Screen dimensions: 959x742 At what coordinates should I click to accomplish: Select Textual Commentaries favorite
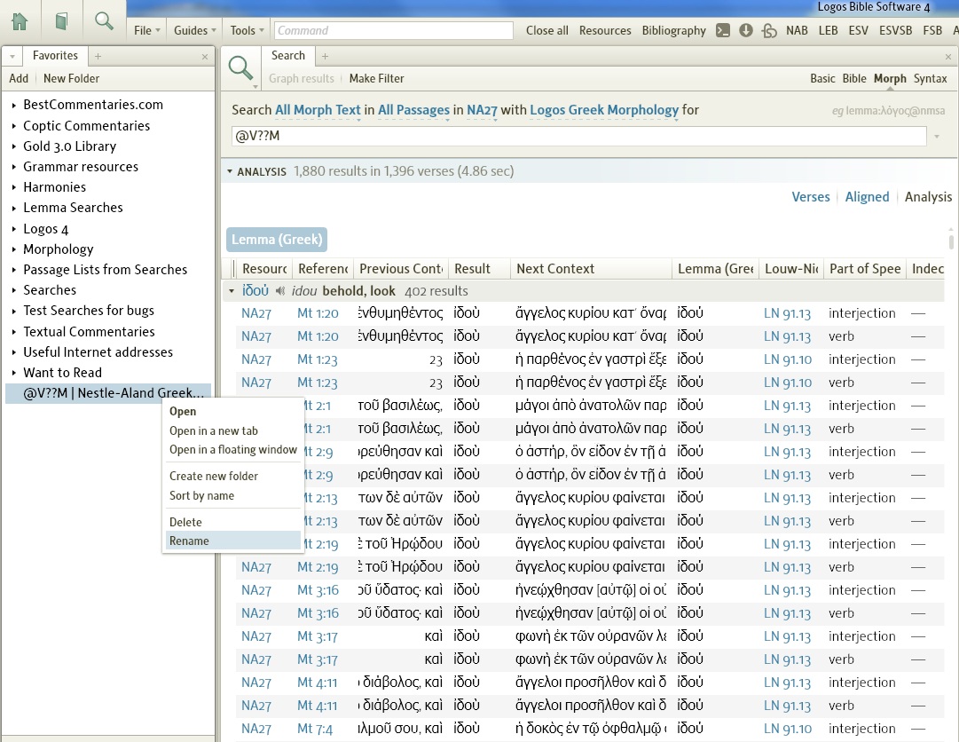[x=89, y=332]
